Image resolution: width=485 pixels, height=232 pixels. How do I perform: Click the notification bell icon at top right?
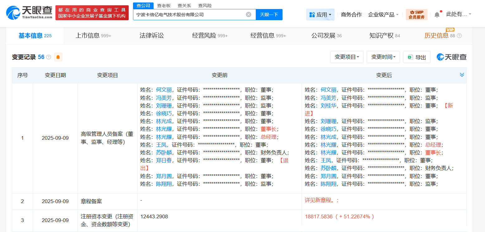point(437,14)
